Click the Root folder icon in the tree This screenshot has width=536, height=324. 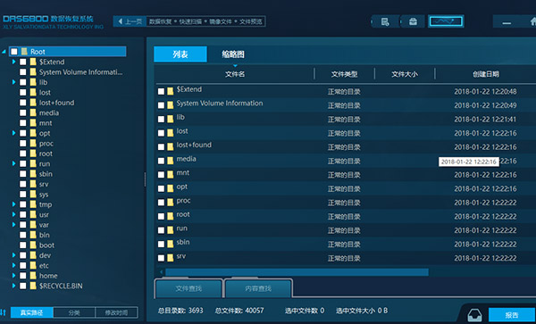click(24, 52)
